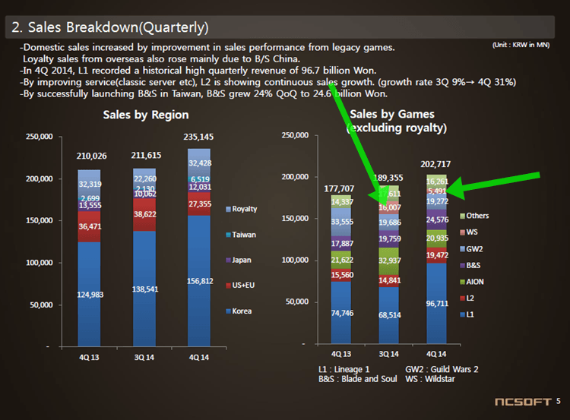Click the Japan legend color swatch
570x420 pixels.
228,261
